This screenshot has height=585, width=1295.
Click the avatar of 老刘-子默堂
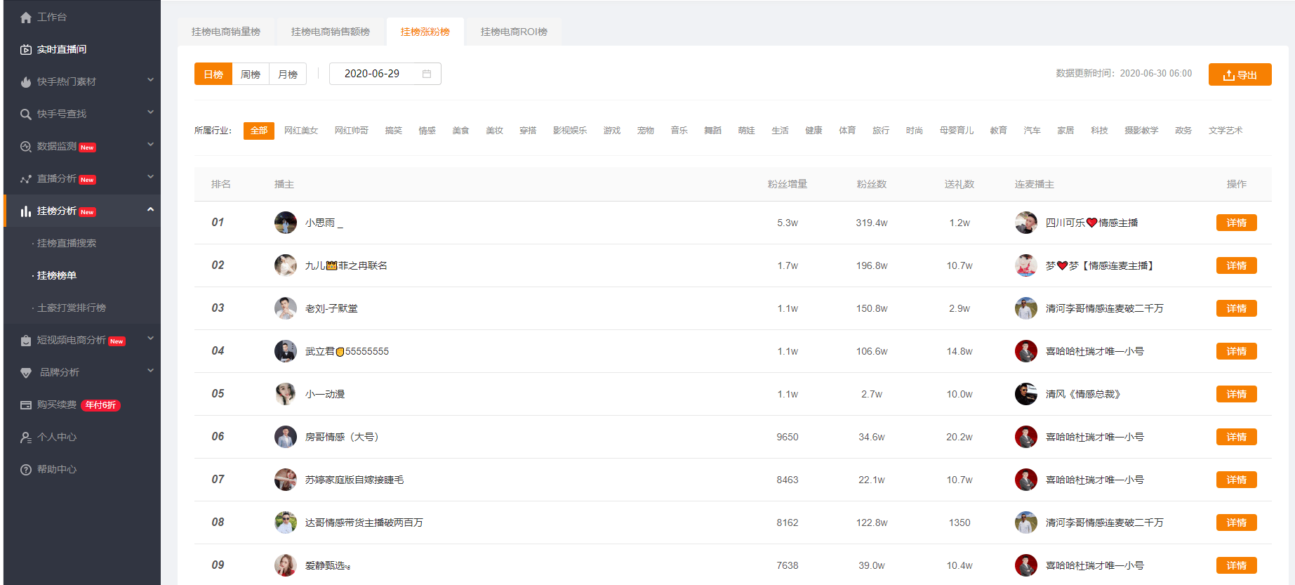(286, 308)
